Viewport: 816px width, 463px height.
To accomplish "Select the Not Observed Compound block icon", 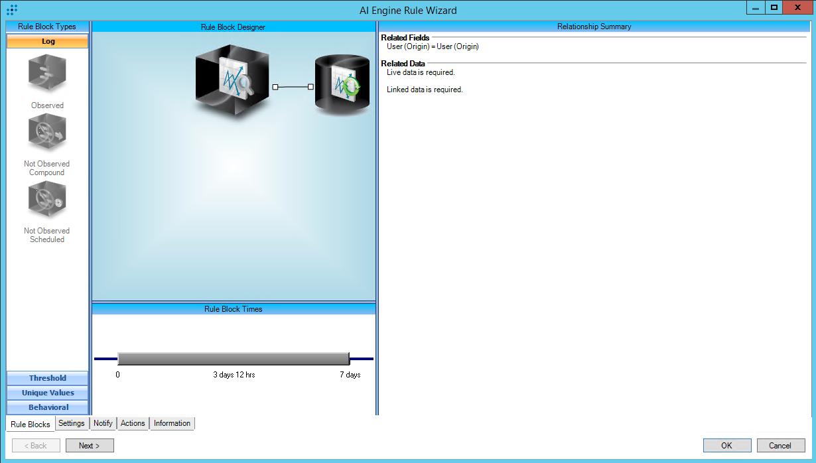I will coord(47,133).
